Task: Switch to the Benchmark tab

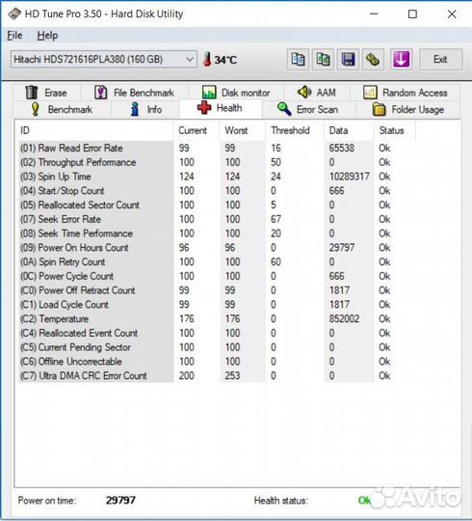Action: coord(62,109)
